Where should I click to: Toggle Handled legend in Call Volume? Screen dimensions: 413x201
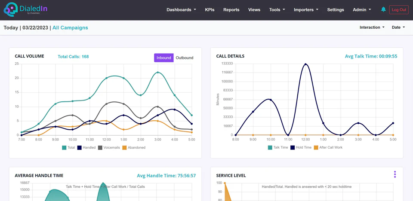(86, 148)
